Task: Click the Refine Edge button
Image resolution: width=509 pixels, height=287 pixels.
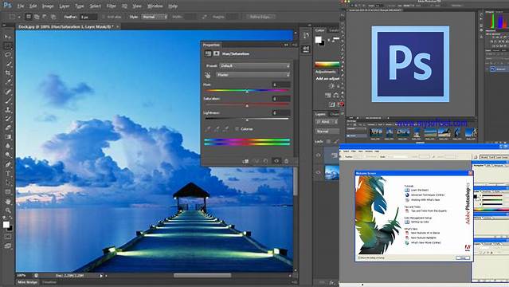Action: tap(260, 17)
